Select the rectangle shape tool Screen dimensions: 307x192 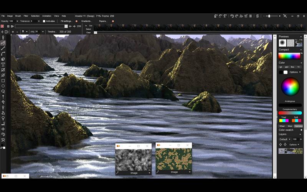pyautogui.click(x=3, y=81)
